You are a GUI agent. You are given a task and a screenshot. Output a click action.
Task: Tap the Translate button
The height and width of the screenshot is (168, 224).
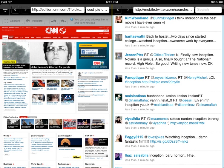35,21
